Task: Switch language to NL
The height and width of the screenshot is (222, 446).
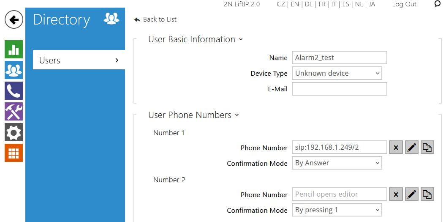Action: click(359, 4)
